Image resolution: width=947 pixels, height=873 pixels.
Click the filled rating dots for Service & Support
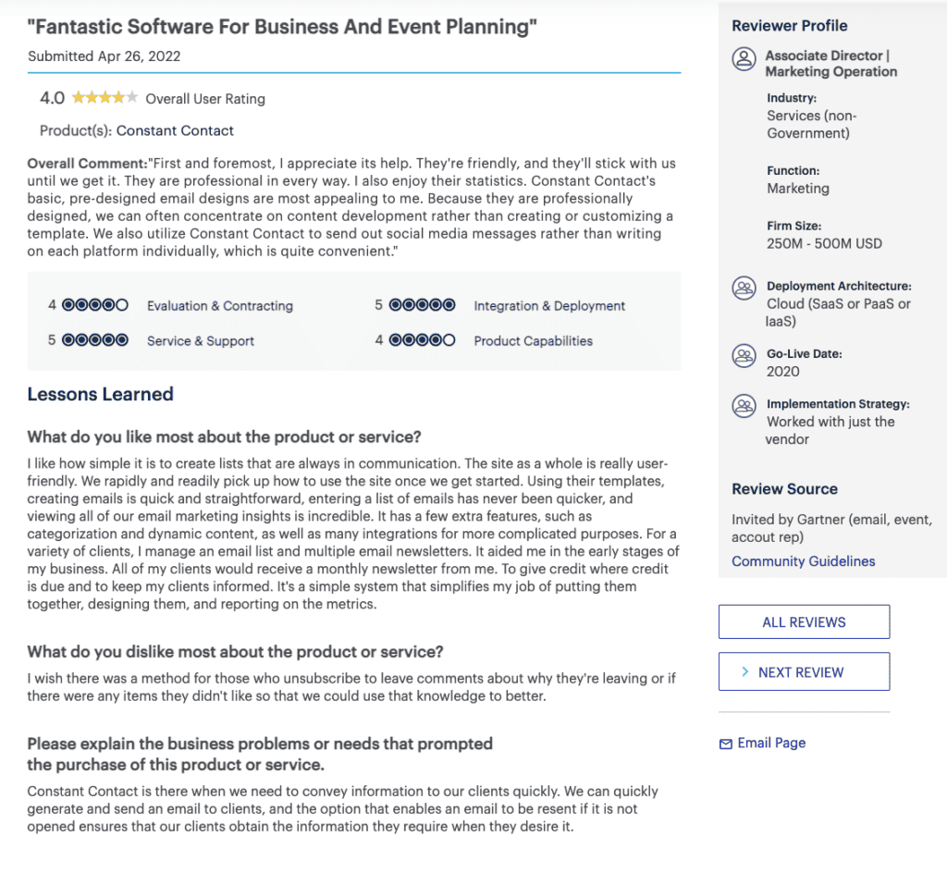[95, 340]
